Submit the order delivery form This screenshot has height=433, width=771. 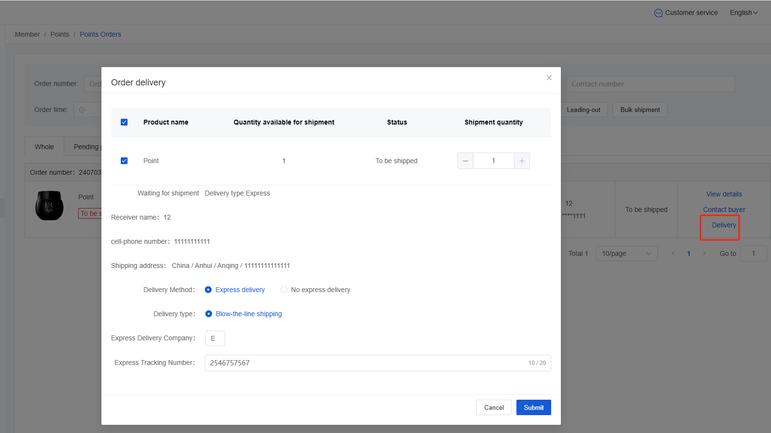[x=534, y=407]
